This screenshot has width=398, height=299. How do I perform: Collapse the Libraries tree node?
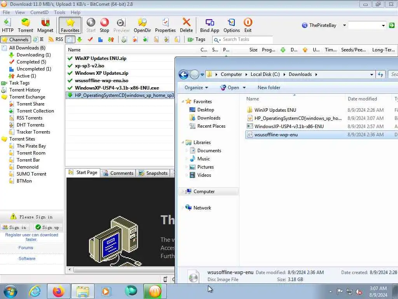click(x=183, y=142)
